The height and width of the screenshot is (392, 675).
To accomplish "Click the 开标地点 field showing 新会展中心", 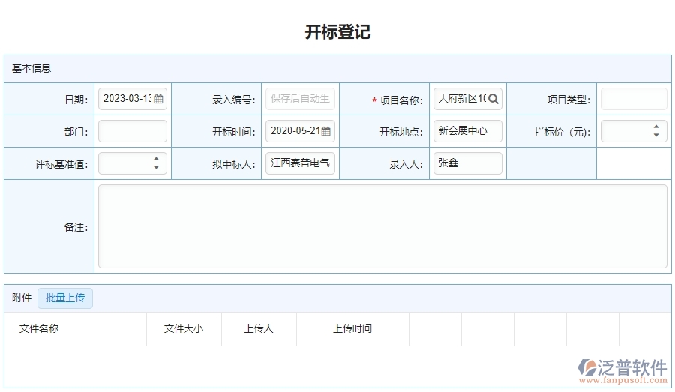I will point(467,131).
